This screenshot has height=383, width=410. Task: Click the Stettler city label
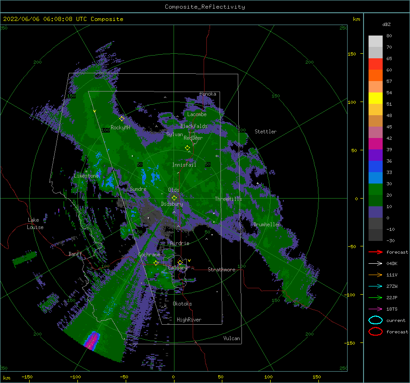tap(266, 132)
